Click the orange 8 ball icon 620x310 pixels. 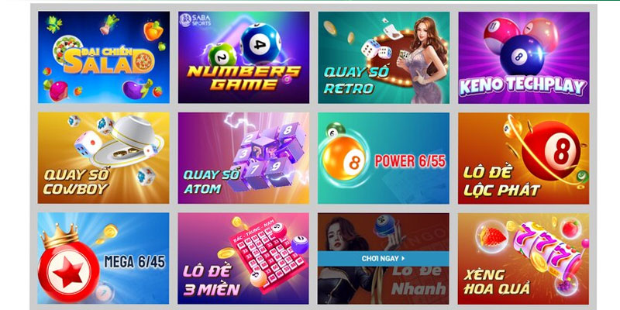point(343,158)
